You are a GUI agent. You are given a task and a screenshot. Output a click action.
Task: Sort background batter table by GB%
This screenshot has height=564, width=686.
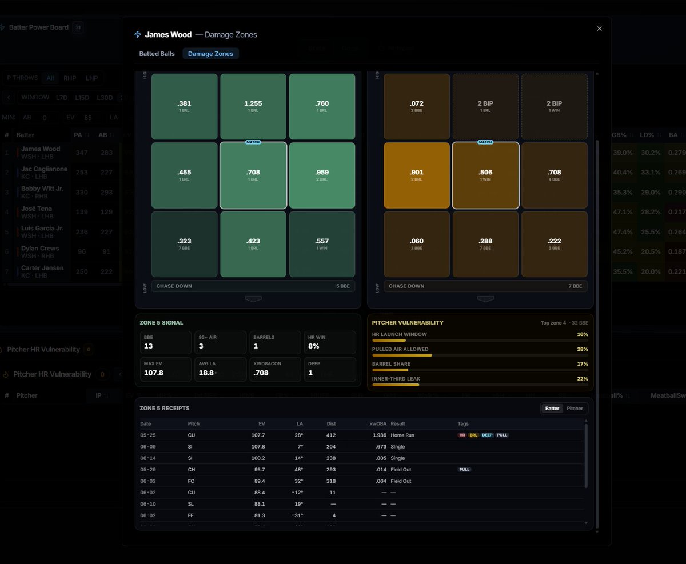pos(621,135)
